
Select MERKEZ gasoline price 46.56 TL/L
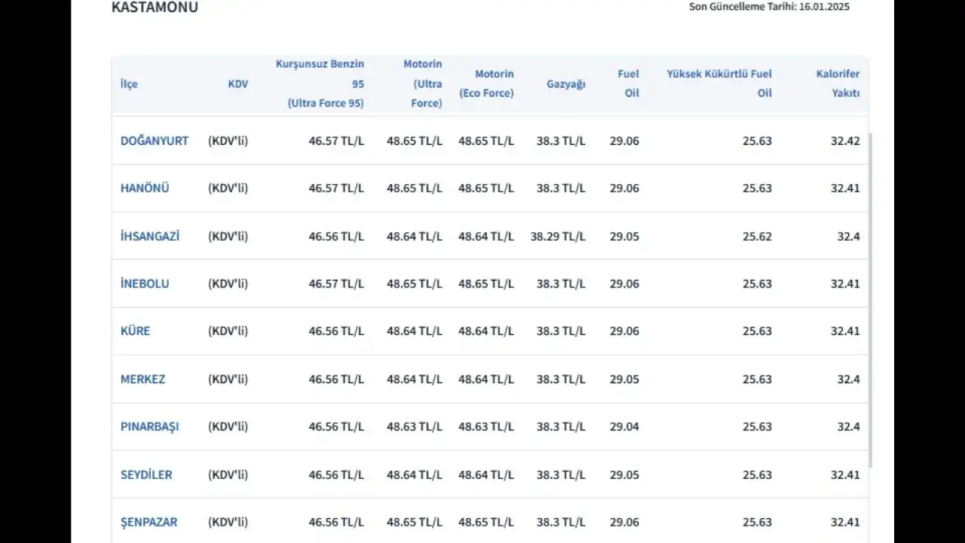[336, 379]
